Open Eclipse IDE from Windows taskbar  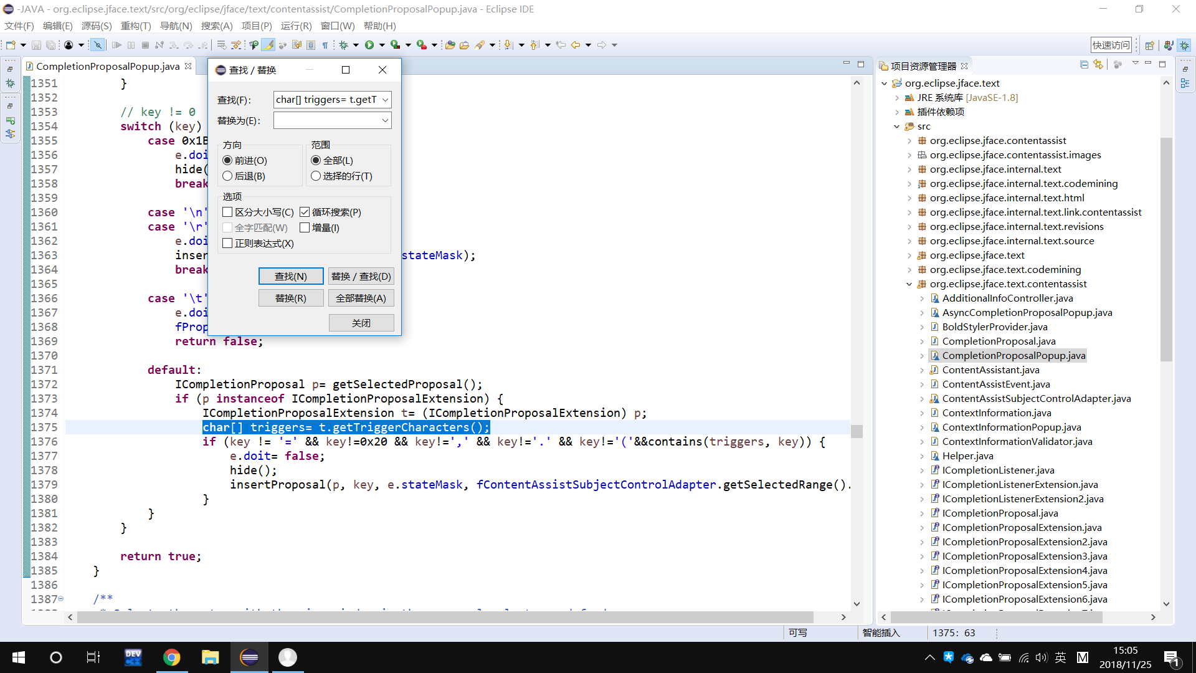tap(249, 657)
